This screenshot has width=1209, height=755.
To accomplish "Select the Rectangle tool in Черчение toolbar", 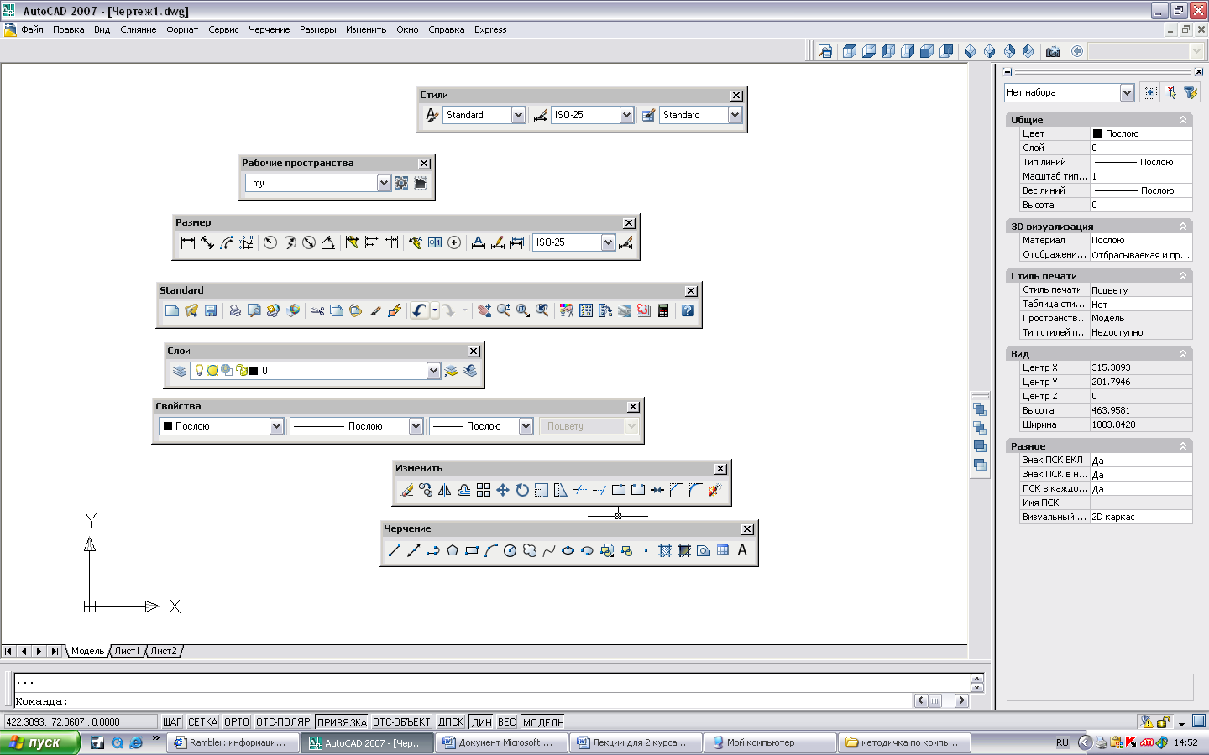I will [x=472, y=551].
